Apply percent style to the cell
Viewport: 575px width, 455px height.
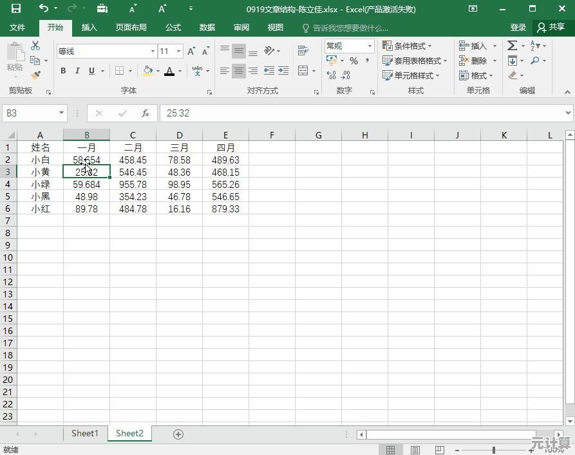click(x=353, y=60)
